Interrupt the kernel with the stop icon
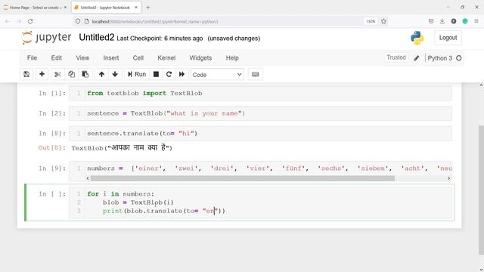Viewport: 484px width, 272px height. click(x=157, y=74)
